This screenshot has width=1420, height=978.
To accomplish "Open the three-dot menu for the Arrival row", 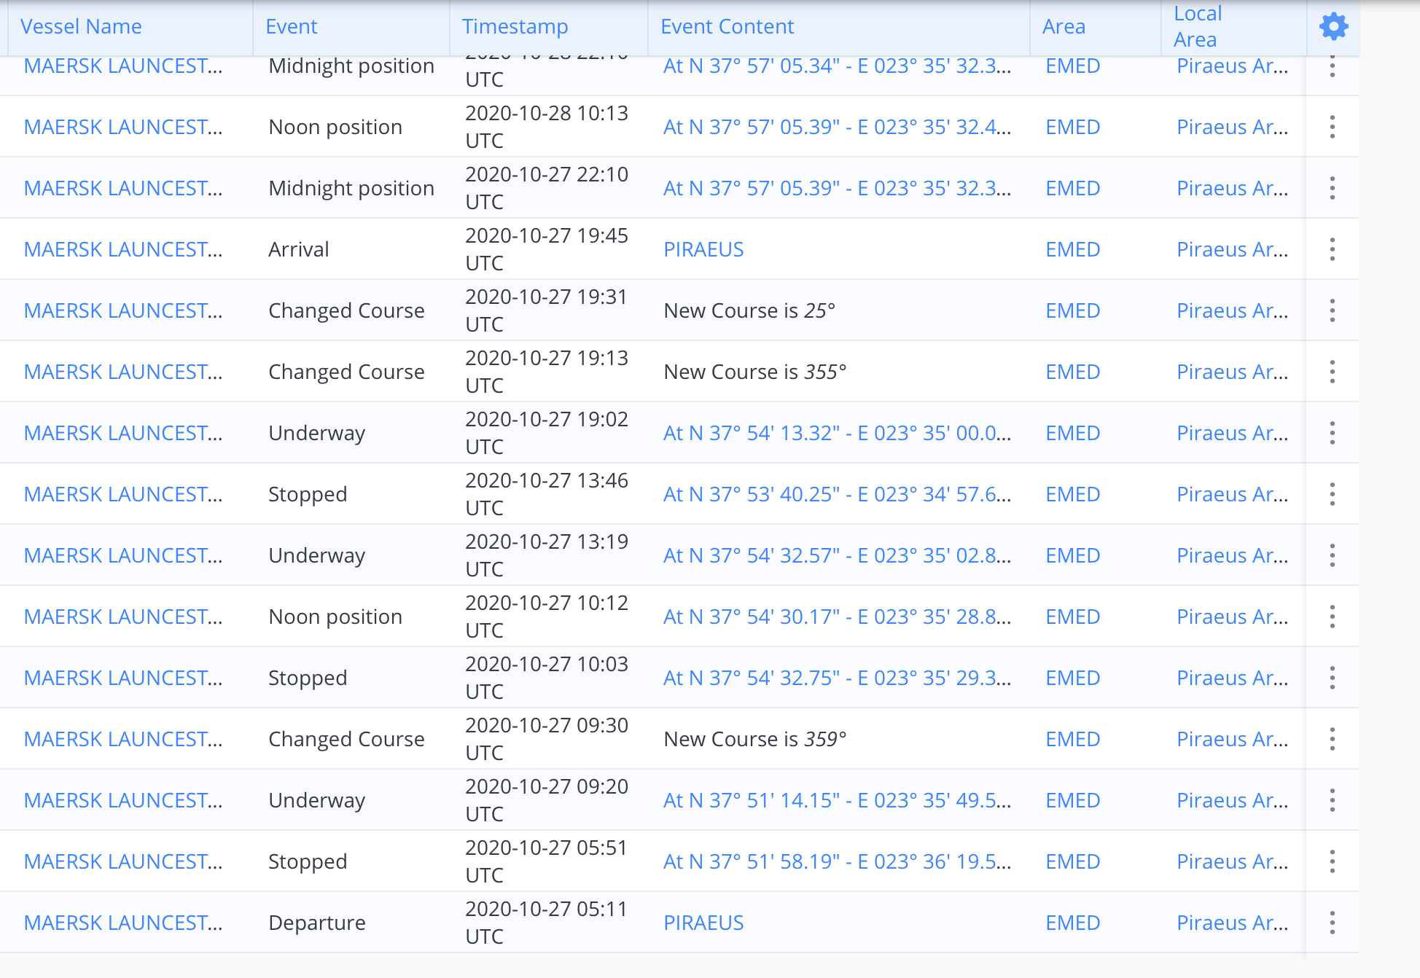I will pos(1333,249).
